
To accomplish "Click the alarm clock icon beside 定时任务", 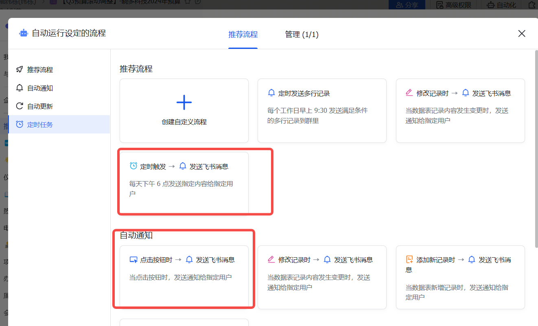I will coord(20,125).
